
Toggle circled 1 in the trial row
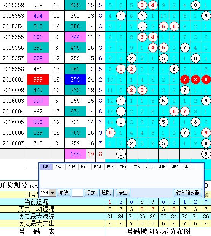point(121,154)
